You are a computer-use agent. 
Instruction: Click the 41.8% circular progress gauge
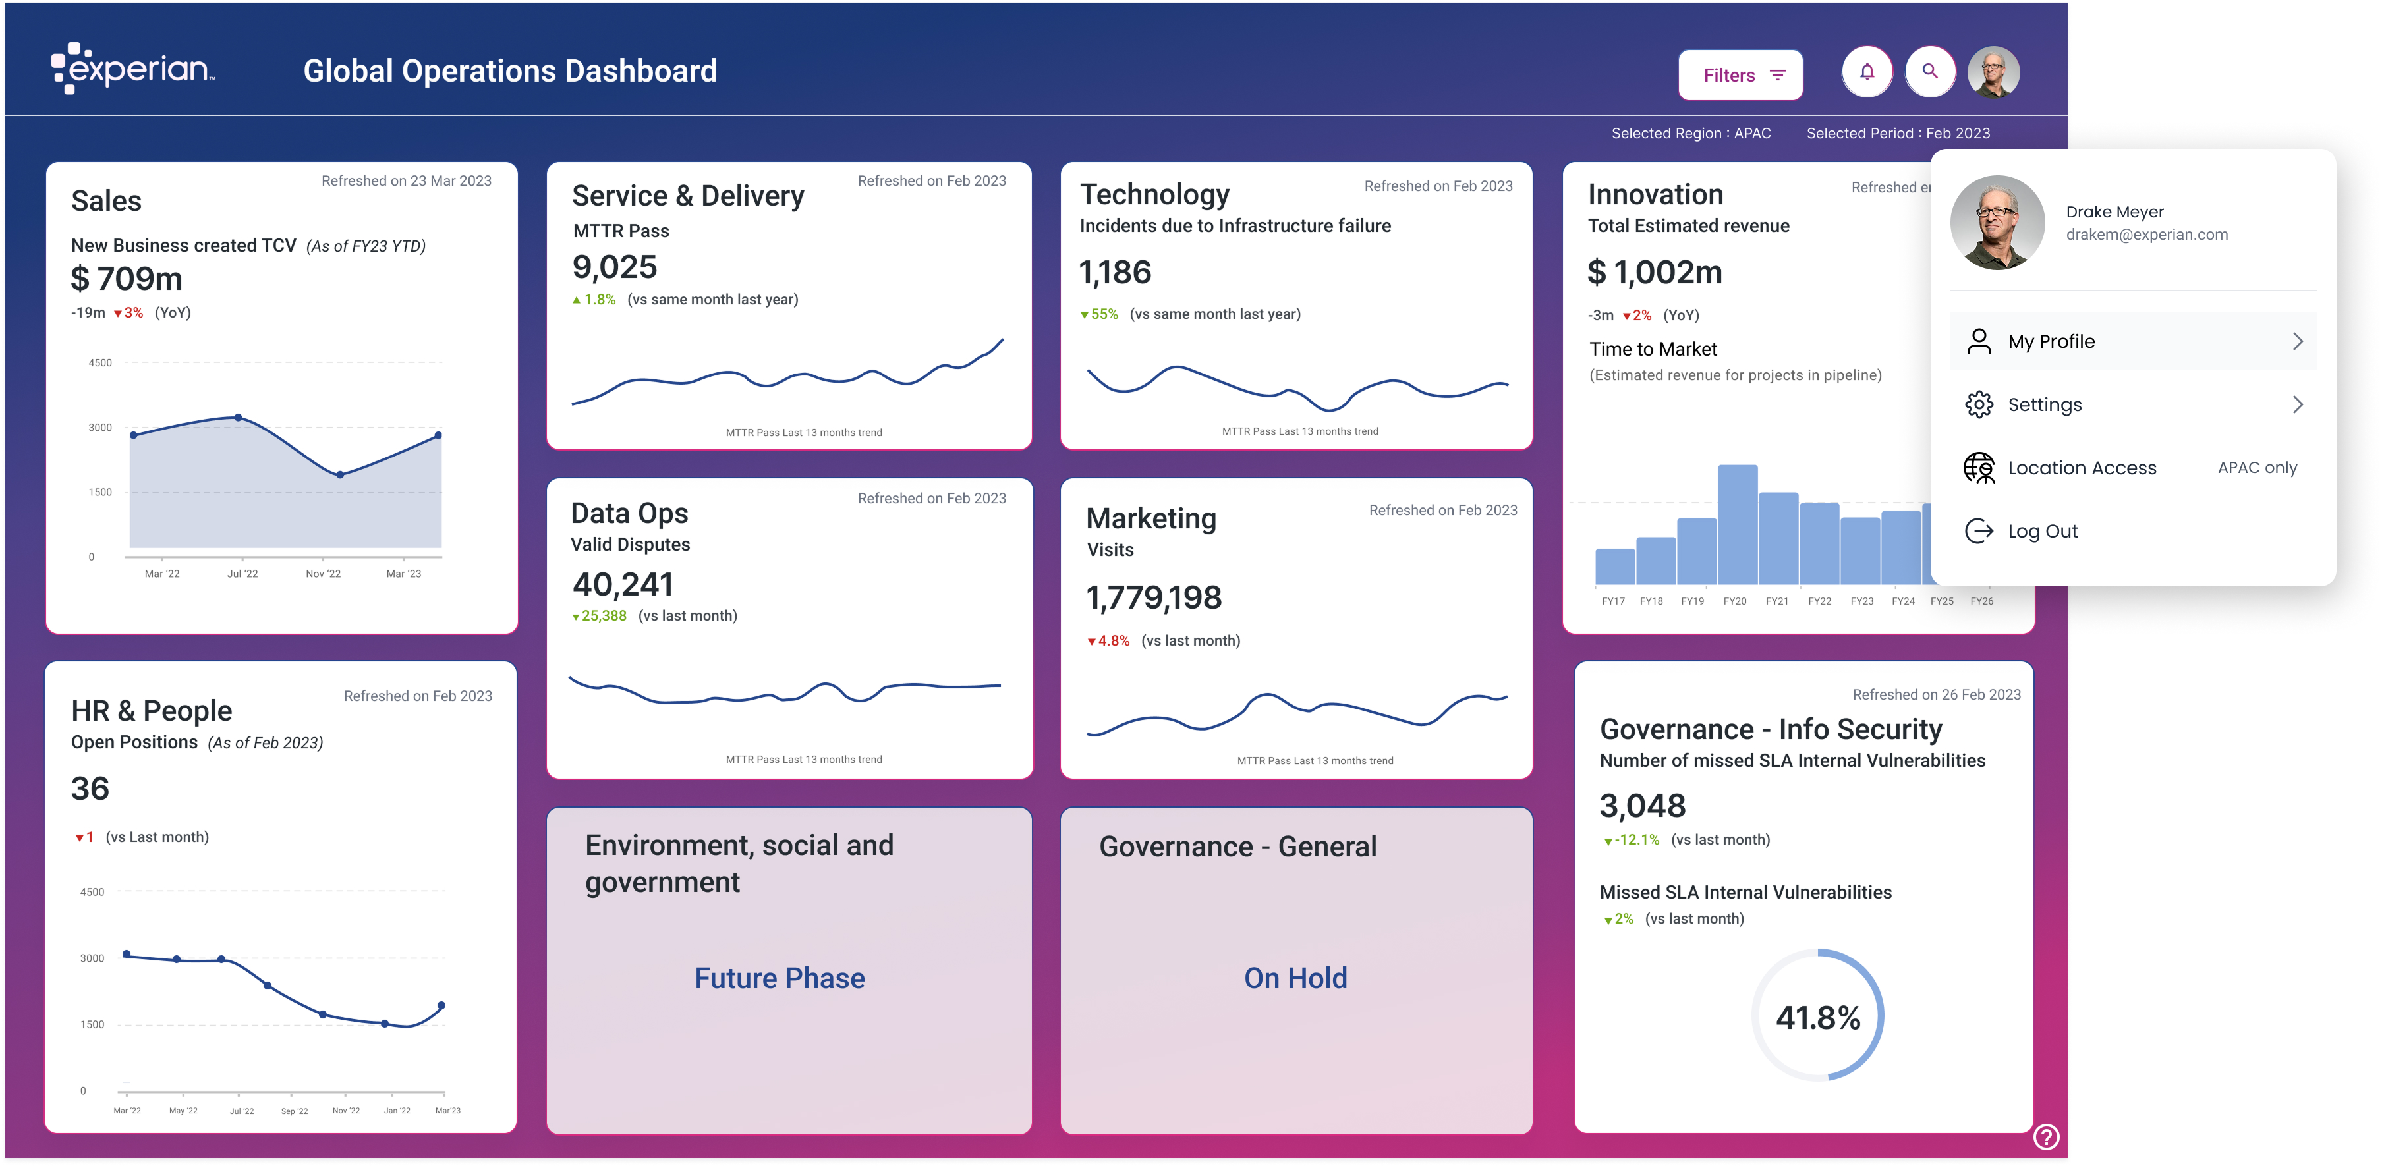click(x=1817, y=1016)
